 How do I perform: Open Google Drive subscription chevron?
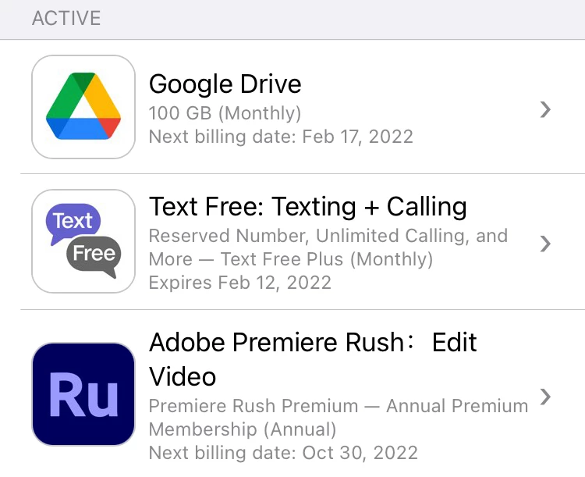[x=545, y=109]
